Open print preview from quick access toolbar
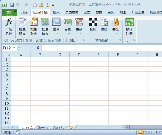This screenshot has height=135, width=162. pyautogui.click(x=47, y=5)
